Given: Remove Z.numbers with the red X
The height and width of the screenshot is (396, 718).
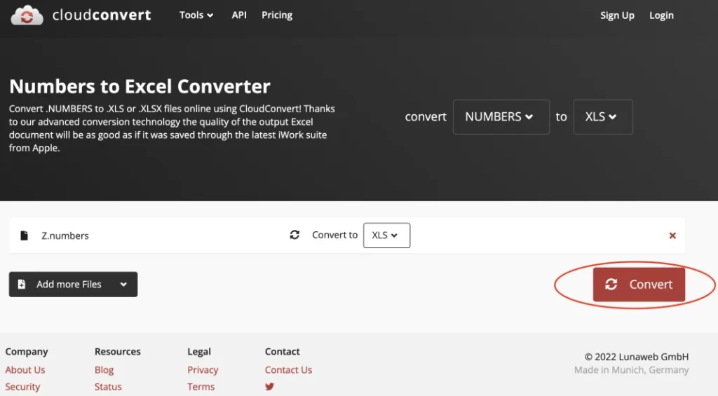Looking at the screenshot, I should pos(672,235).
